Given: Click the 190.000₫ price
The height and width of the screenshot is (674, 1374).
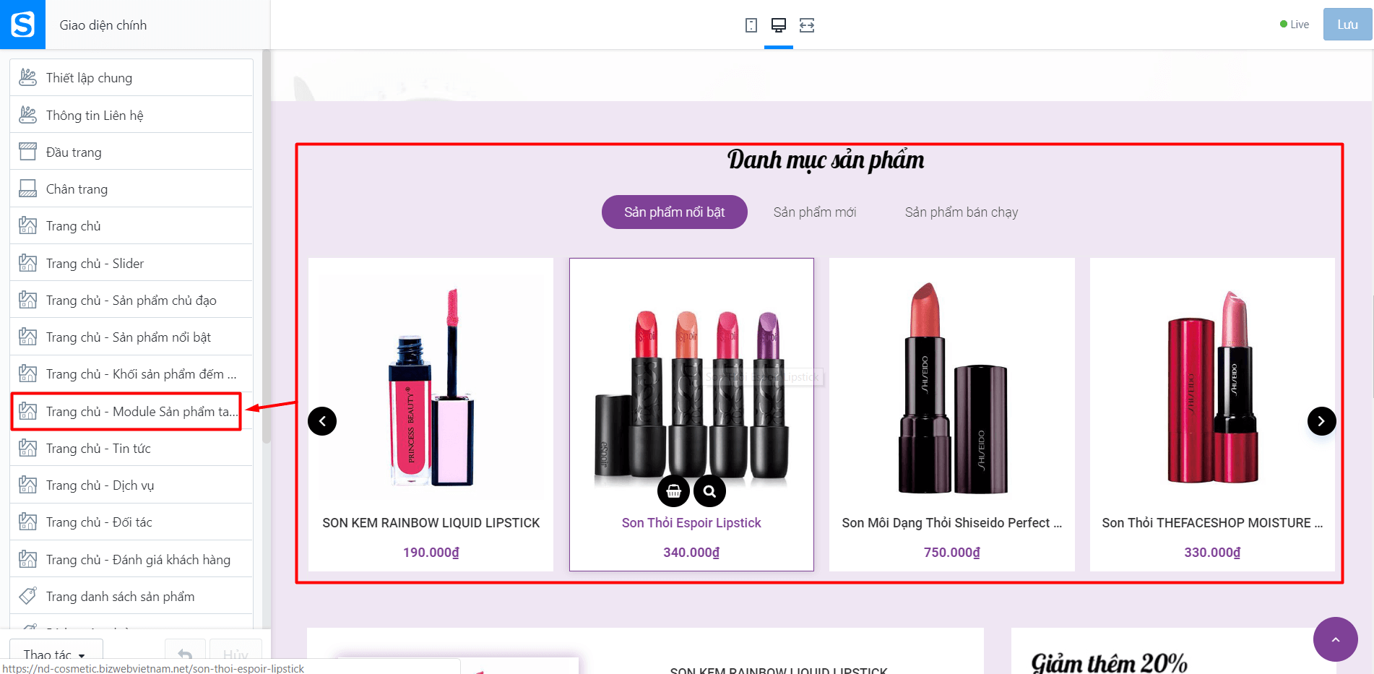Looking at the screenshot, I should [x=431, y=553].
